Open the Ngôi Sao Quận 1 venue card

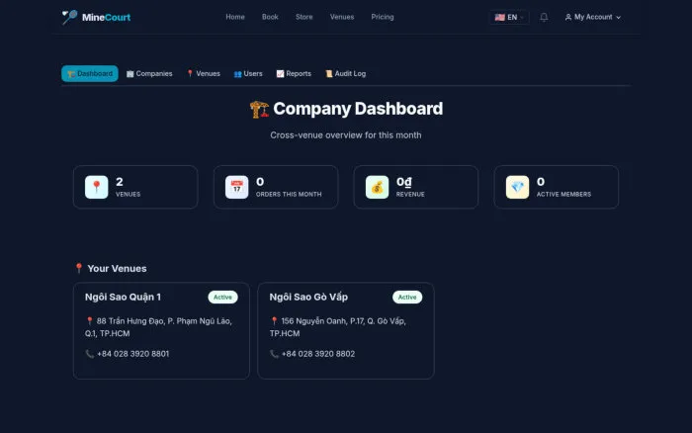click(161, 330)
